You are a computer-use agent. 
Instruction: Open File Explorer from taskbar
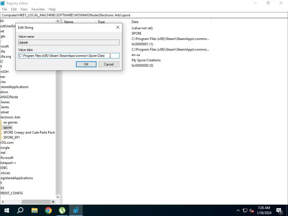click(x=34, y=210)
